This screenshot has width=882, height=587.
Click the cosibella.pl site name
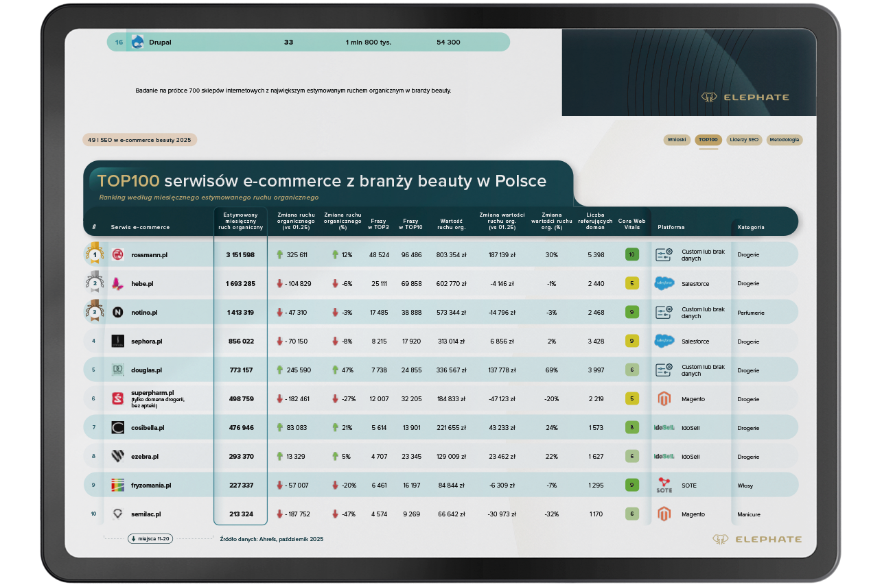[148, 428]
